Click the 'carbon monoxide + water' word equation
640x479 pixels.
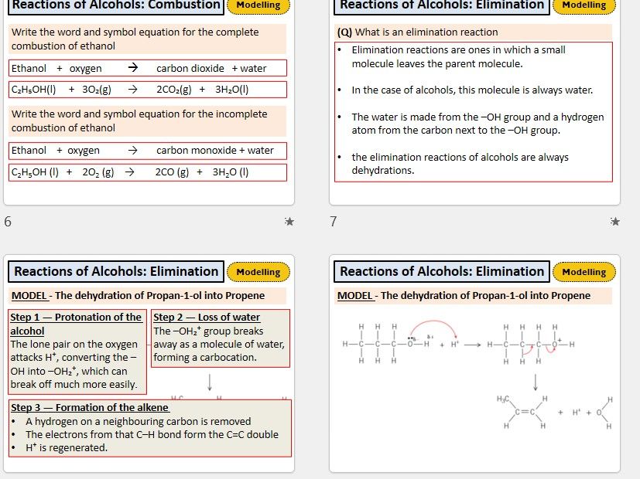(147, 151)
